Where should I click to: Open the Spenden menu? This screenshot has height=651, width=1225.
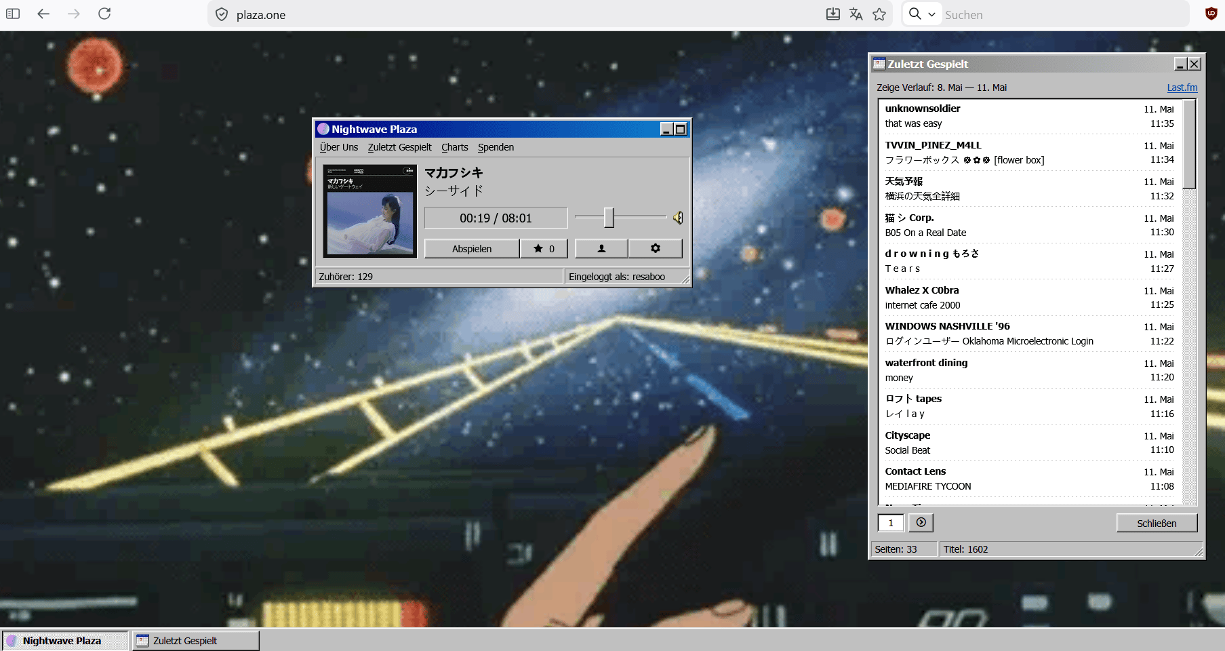[x=496, y=147]
